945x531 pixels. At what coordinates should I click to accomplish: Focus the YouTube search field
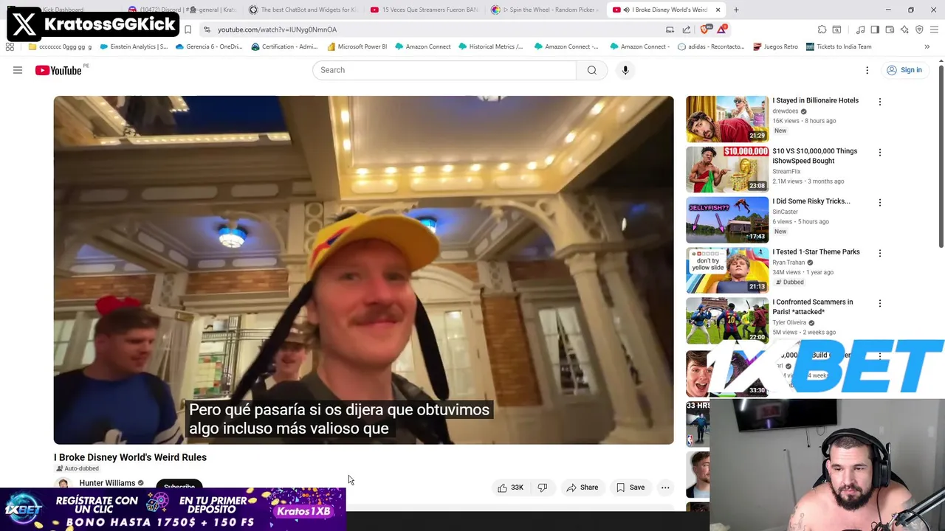tap(444, 70)
